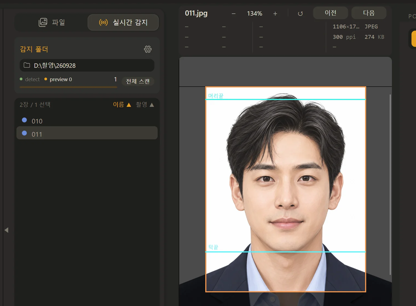Click the preview 0 status label
The width and height of the screenshot is (416, 306).
coord(61,79)
